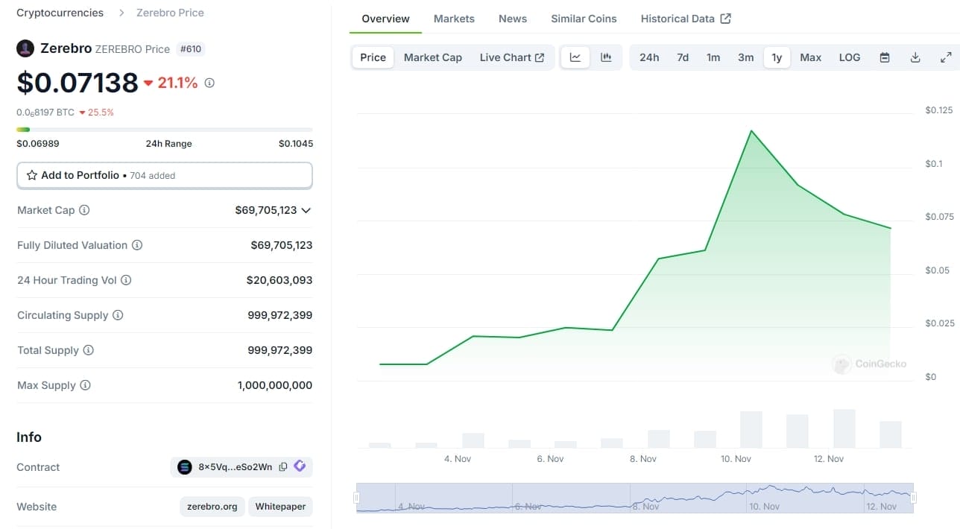Toggle LOG scale on chart
960x529 pixels.
point(850,57)
